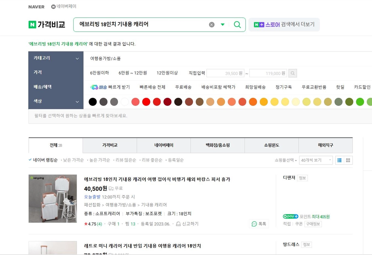Toggle 희망일배송 filter
This screenshot has width=372, height=255.
coord(255,87)
